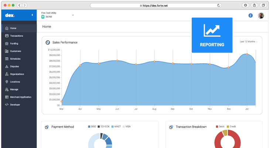Toggle VISA legend swatch

[124, 127]
